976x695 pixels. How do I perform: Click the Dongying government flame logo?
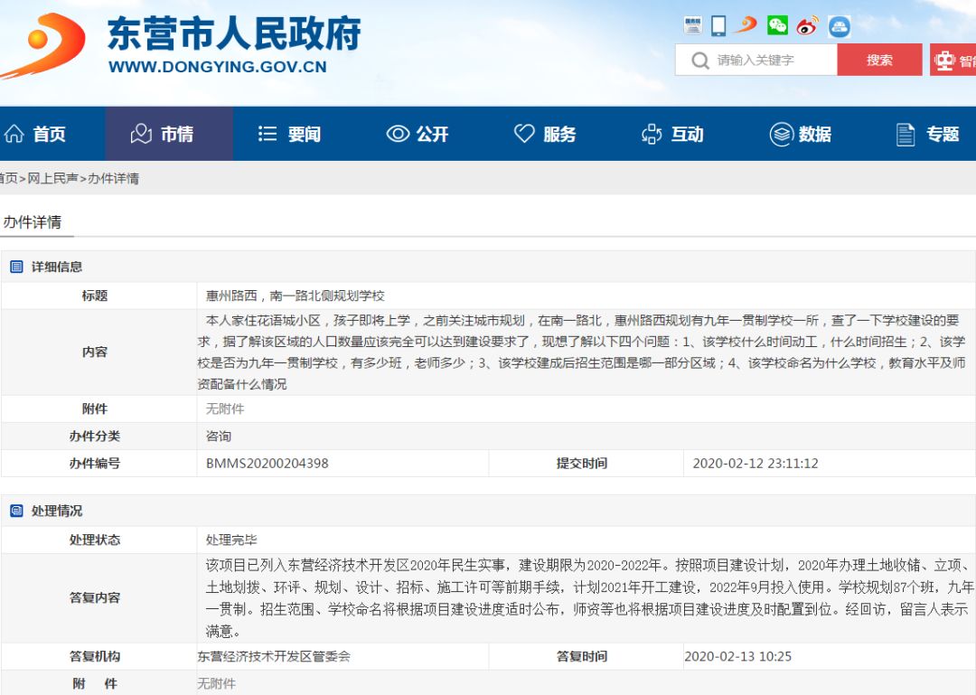(45, 46)
